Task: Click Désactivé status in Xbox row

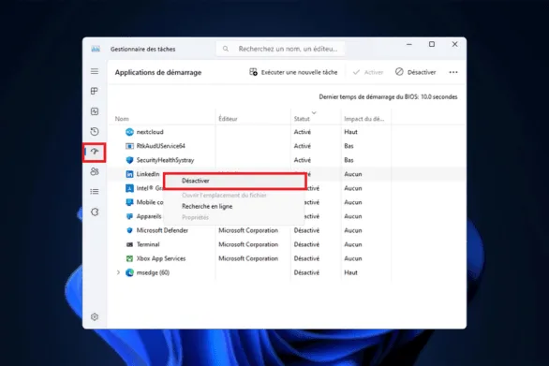Action: coord(306,258)
